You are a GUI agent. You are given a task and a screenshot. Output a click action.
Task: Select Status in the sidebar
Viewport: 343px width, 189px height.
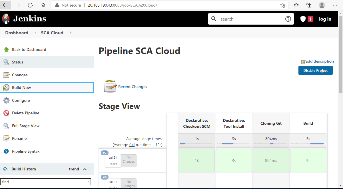click(17, 62)
